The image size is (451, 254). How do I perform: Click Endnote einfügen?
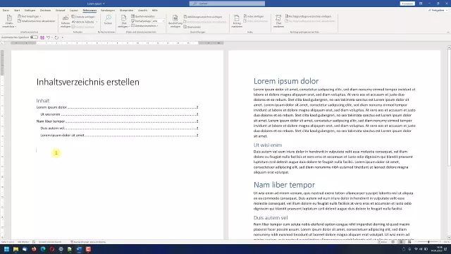(83, 17)
